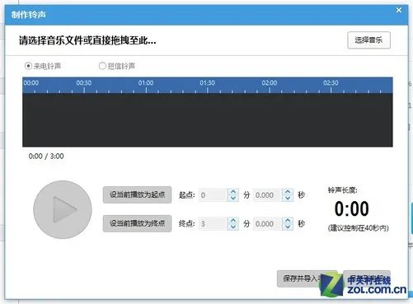Click the 01:30 mark on the timeline ruler
413x304 pixels.
208,83
